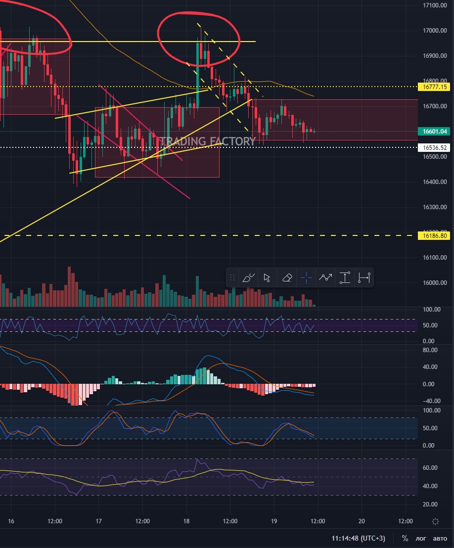This screenshot has width=454, height=548.
Task: Pick the vertical price range measure tool
Action: pyautogui.click(x=345, y=278)
